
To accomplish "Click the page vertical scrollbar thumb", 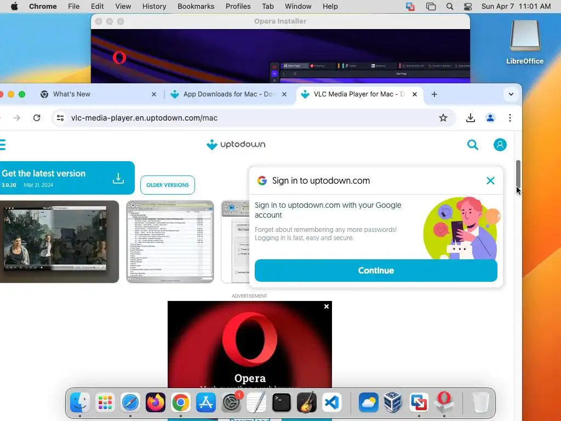I will tap(518, 174).
